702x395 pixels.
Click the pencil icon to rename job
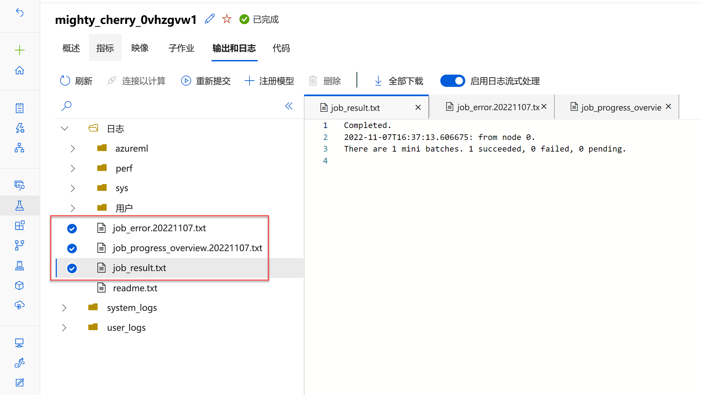tap(210, 19)
